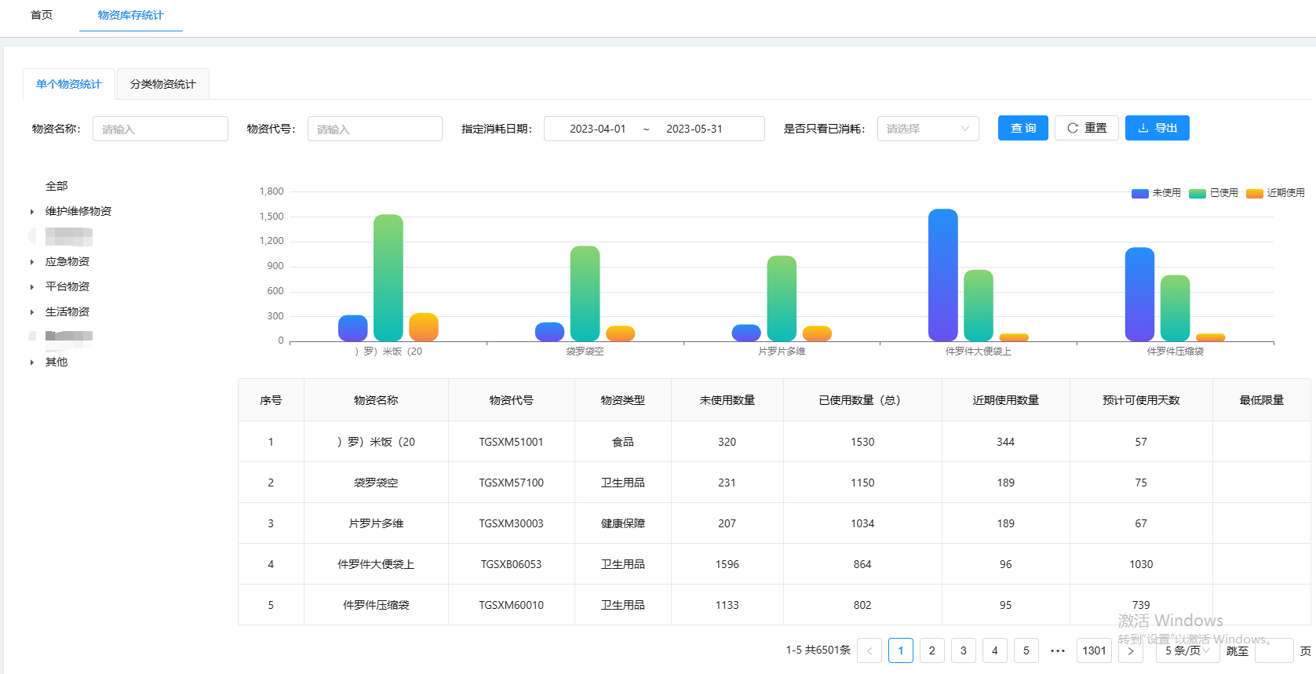Click the 物资类型 column header
1316x674 pixels.
point(623,400)
